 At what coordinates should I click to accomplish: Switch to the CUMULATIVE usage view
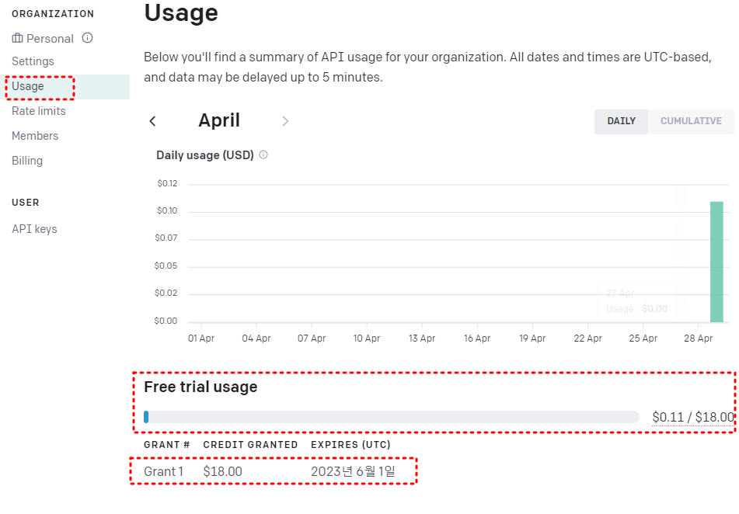click(x=690, y=122)
